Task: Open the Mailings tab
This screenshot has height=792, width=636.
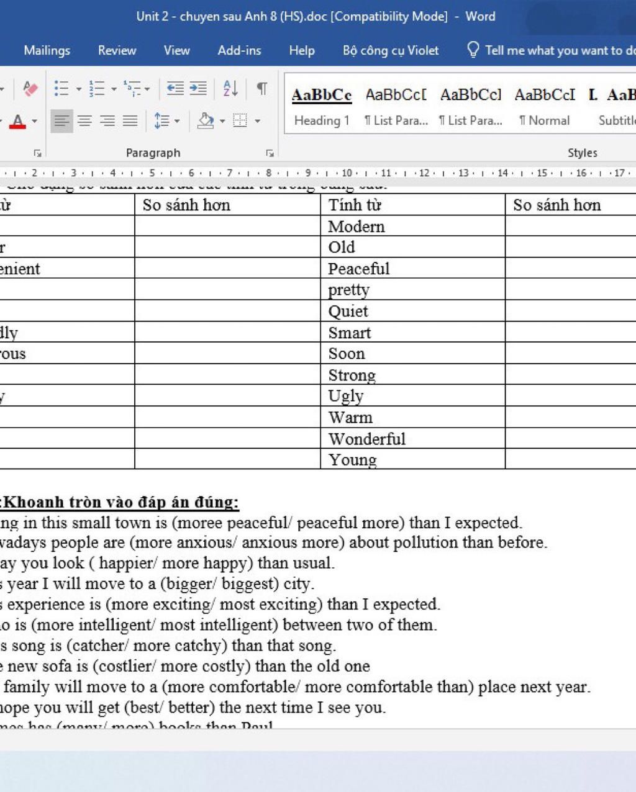Action: click(47, 50)
